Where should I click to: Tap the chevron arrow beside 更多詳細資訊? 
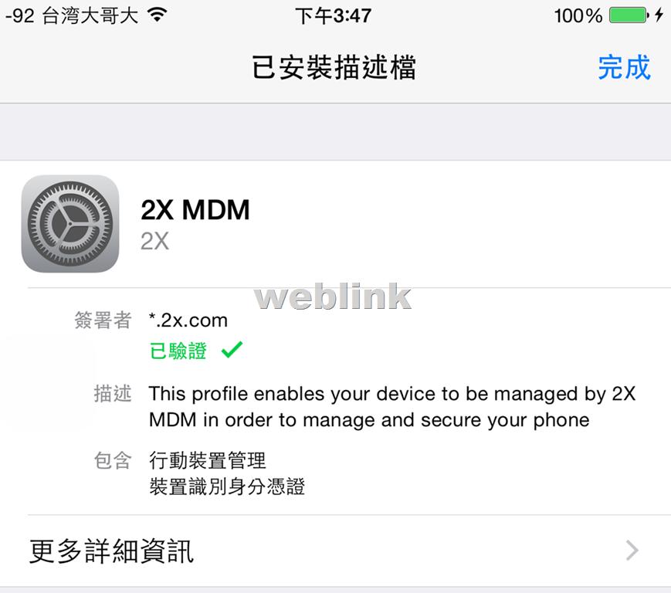point(632,551)
